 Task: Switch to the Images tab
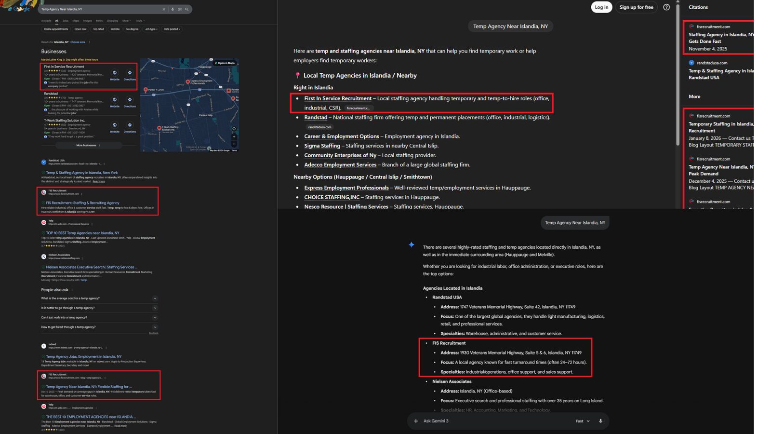click(87, 21)
